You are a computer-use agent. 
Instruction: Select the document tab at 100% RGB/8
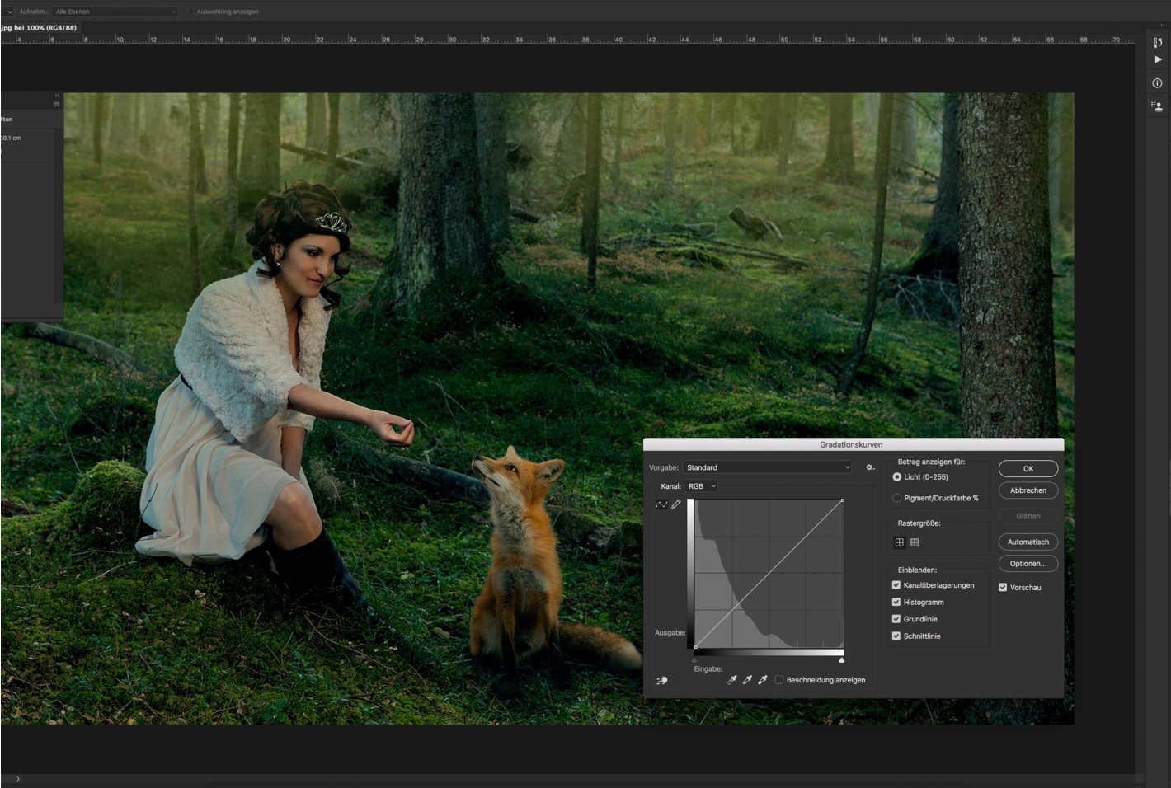[x=39, y=28]
